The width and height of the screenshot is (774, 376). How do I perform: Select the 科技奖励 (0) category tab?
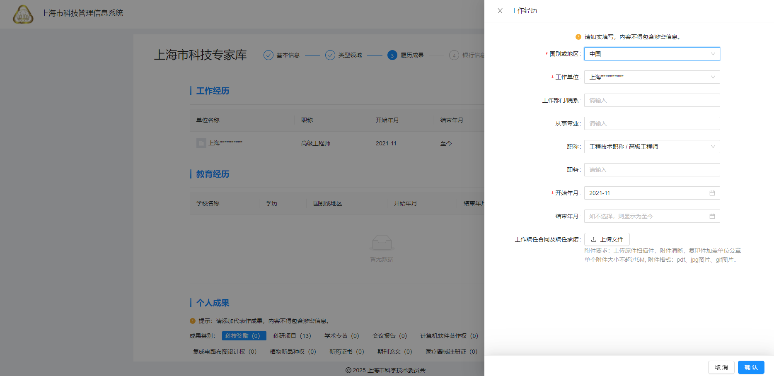(244, 336)
